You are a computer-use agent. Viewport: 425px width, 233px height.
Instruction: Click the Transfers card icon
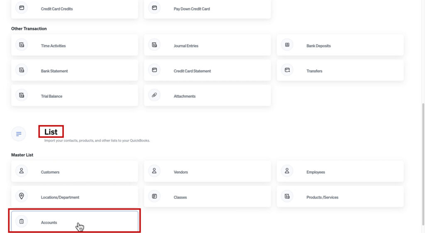pyautogui.click(x=287, y=70)
